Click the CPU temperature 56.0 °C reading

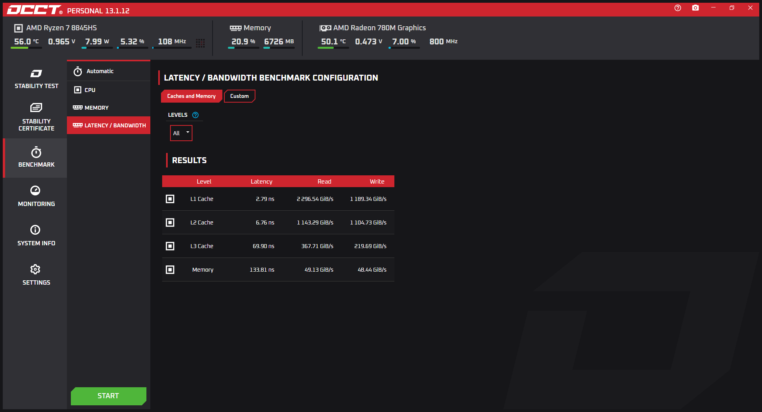(x=26, y=42)
